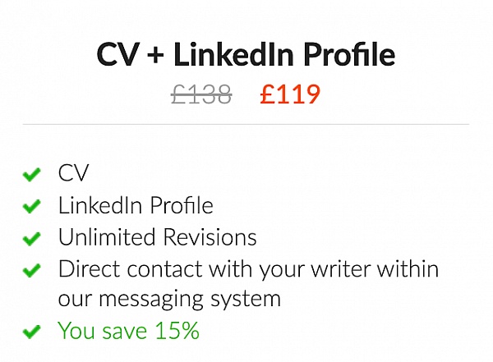Click the checkmark next to Direct contact

(x=32, y=270)
